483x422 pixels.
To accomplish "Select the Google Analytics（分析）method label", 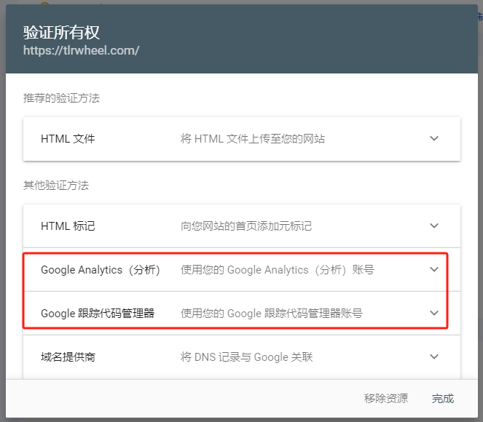I will click(101, 270).
